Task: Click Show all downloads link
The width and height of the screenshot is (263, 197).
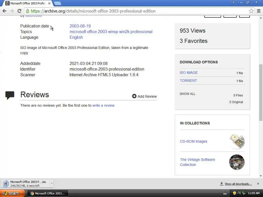Action: click(x=238, y=184)
